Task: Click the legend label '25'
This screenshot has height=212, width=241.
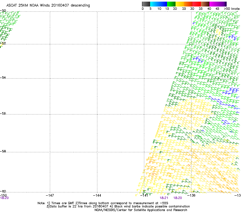Action: (184, 9)
